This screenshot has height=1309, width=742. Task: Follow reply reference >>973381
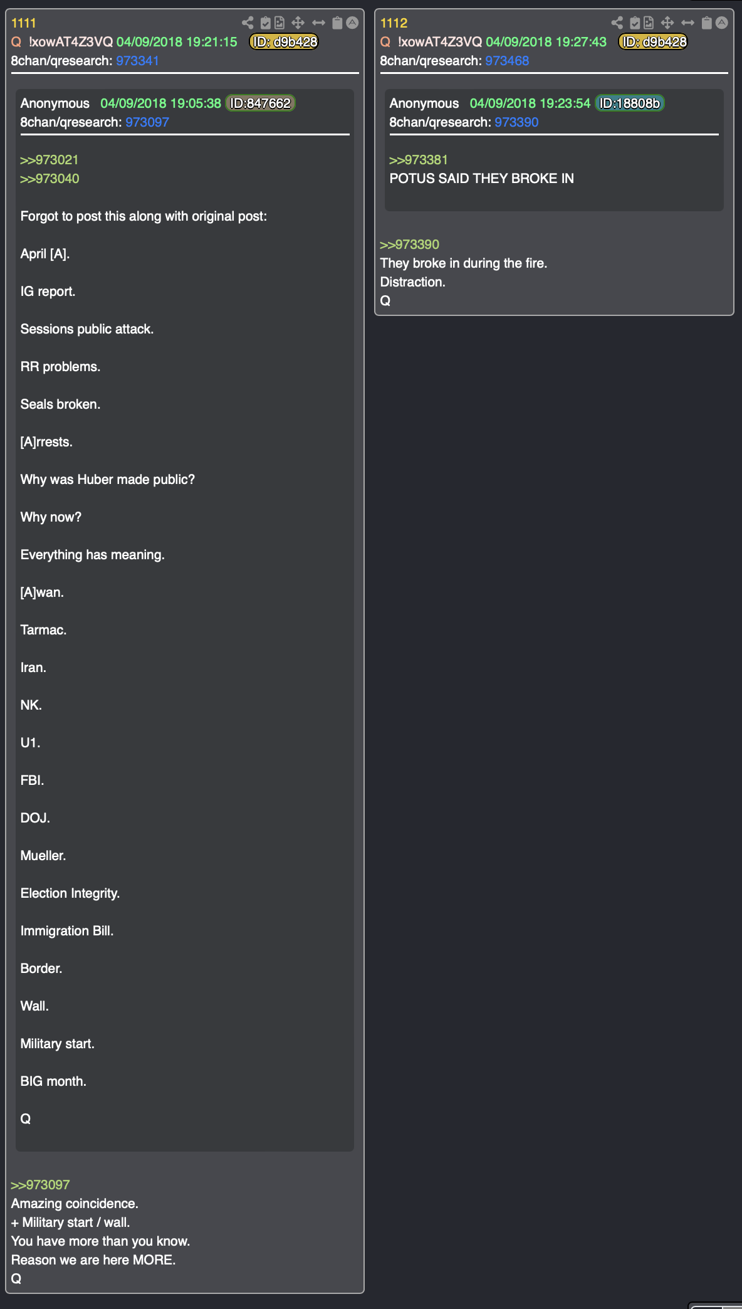coord(419,160)
